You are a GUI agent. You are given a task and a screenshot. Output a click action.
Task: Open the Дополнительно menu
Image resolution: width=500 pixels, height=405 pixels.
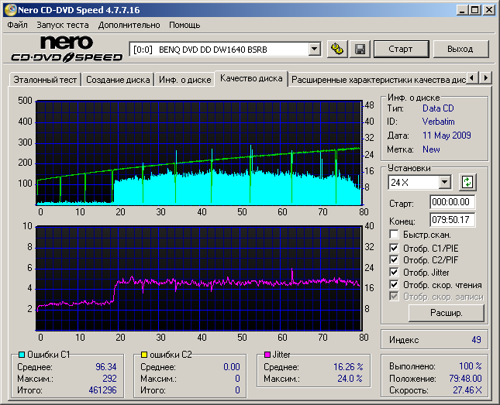129,25
